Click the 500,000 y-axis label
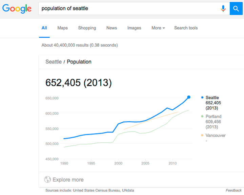Viewport: 244px width, 195px height. [x=52, y=144]
